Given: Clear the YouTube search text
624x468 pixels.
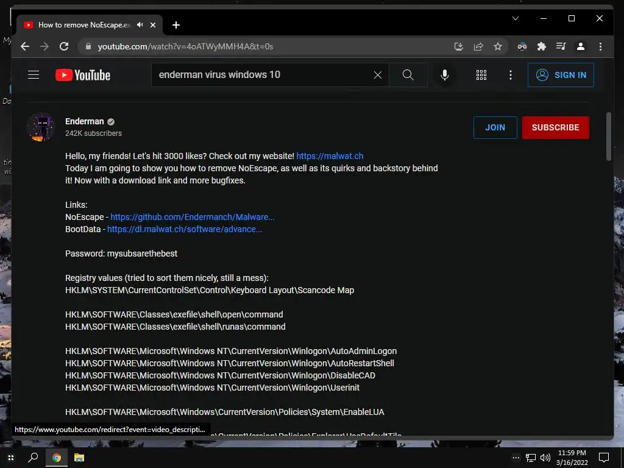Looking at the screenshot, I should click(378, 75).
